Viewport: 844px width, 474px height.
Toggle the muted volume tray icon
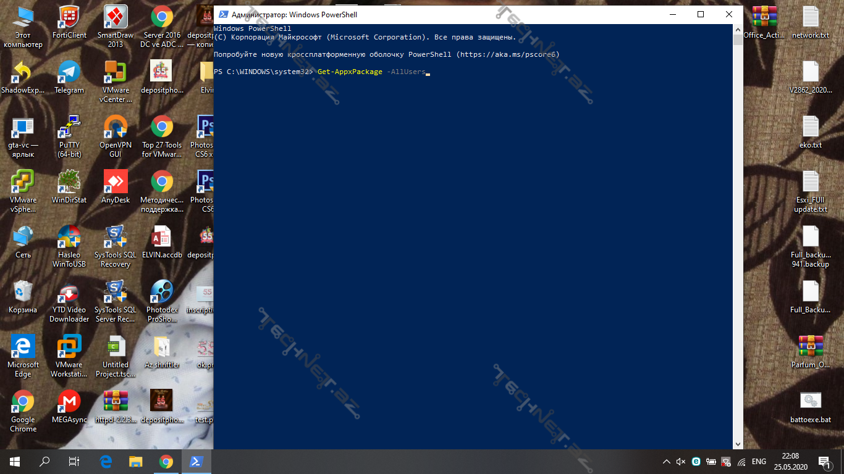tap(681, 462)
